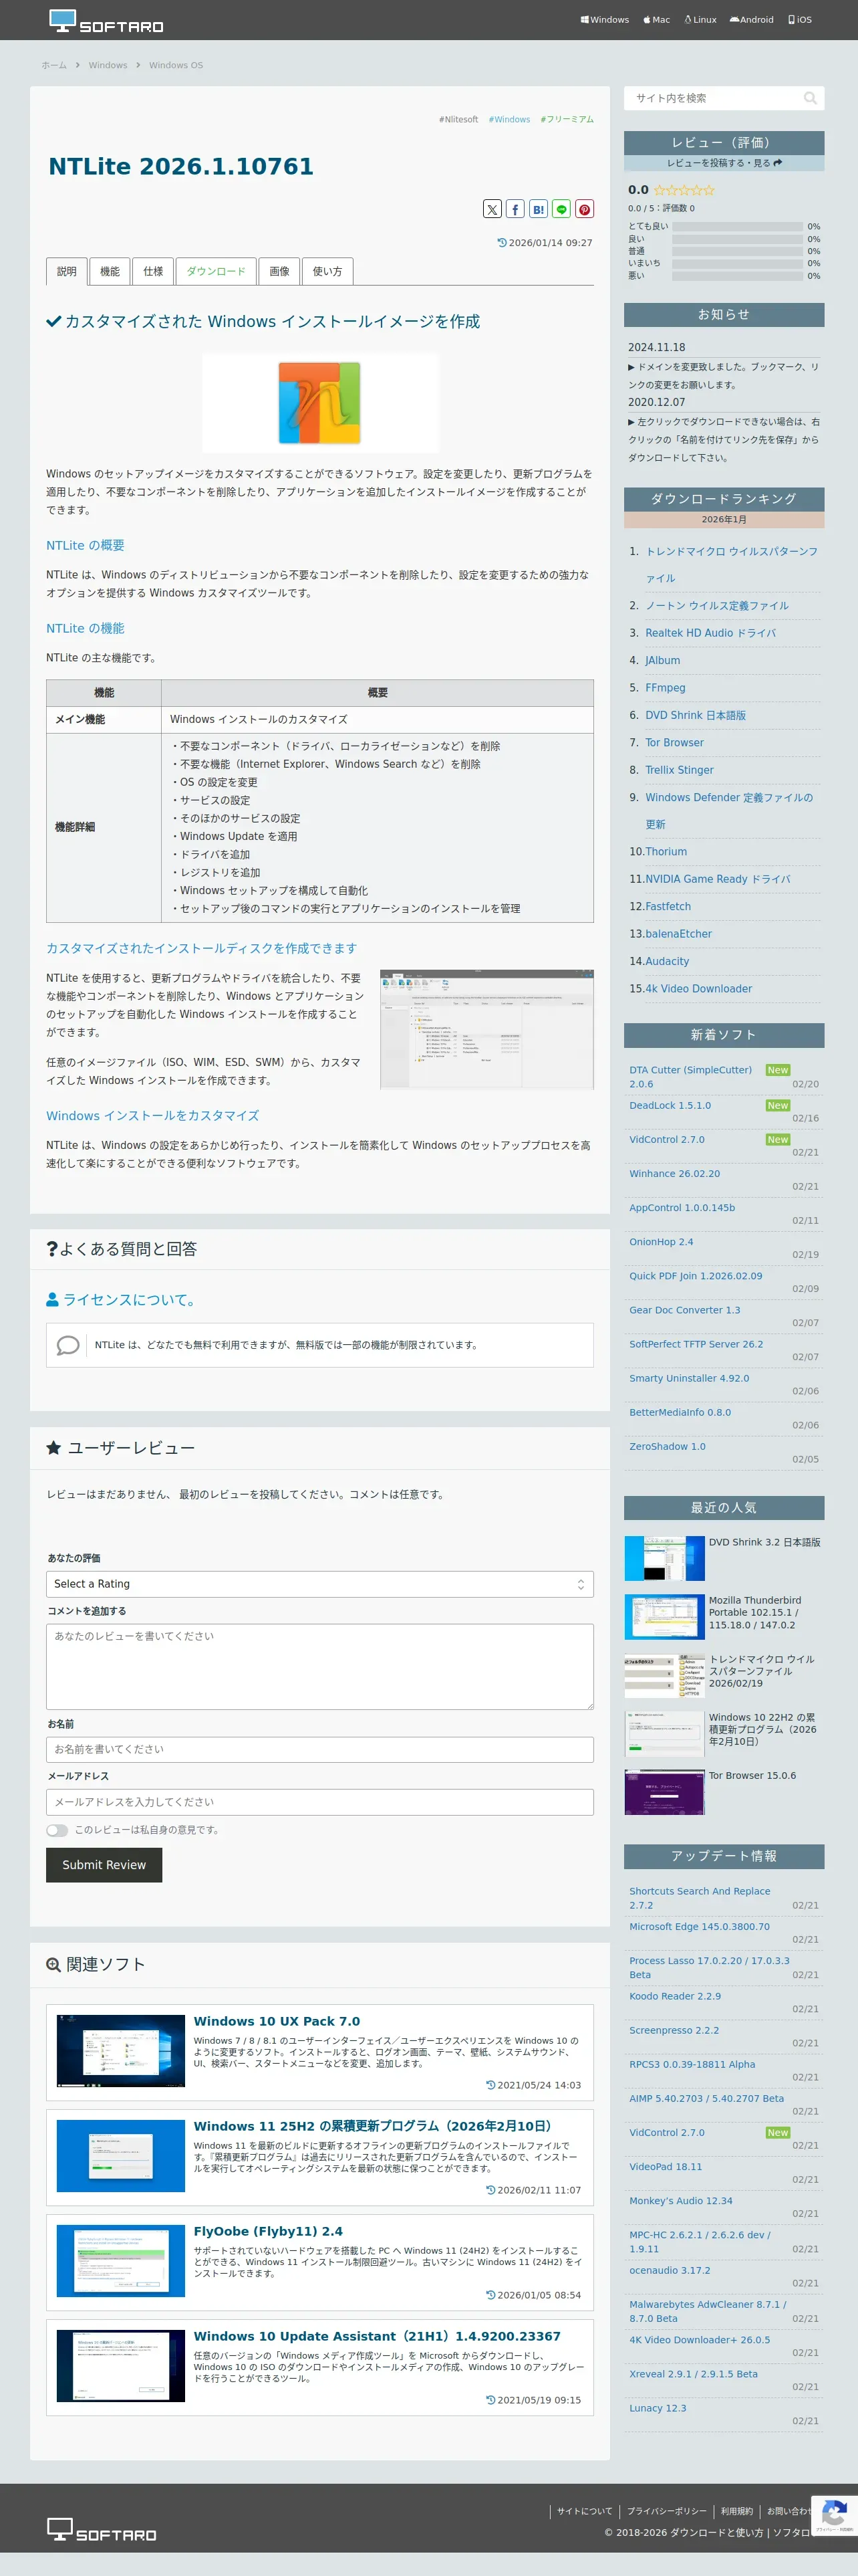858x2576 pixels.
Task: Open the Windows category in top navigation
Action: pyautogui.click(x=605, y=20)
